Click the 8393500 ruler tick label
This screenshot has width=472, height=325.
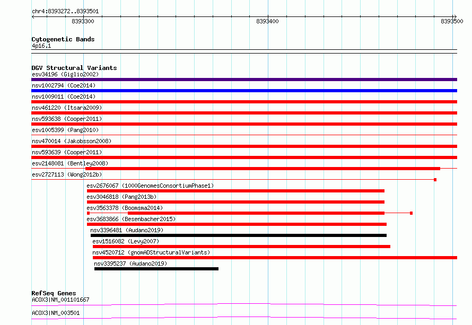coord(452,21)
